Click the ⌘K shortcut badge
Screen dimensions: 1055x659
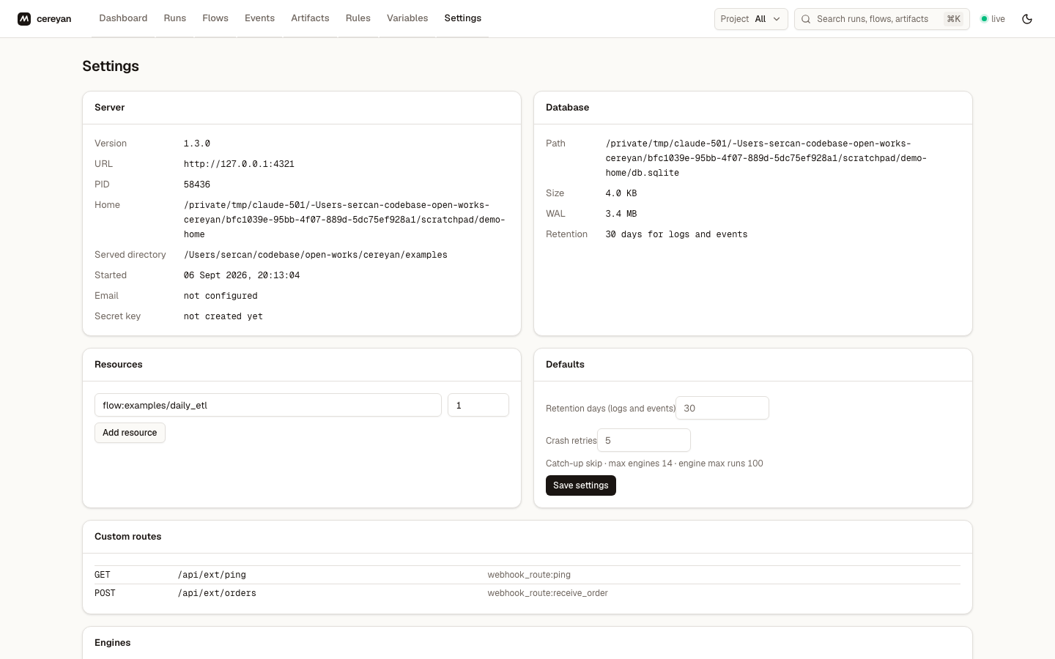click(953, 19)
